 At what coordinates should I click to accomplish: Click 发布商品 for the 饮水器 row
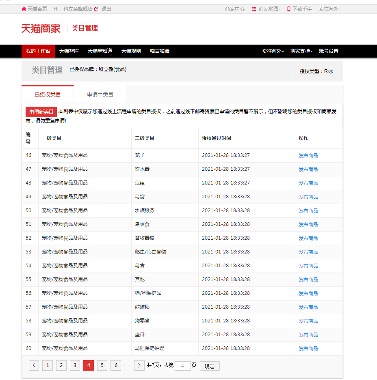(x=308, y=170)
